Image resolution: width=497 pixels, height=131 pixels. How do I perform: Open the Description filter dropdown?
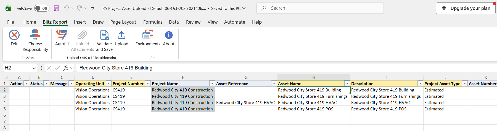(x=420, y=83)
